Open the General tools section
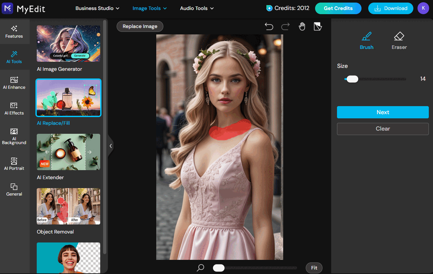433x274 pixels. tap(14, 190)
